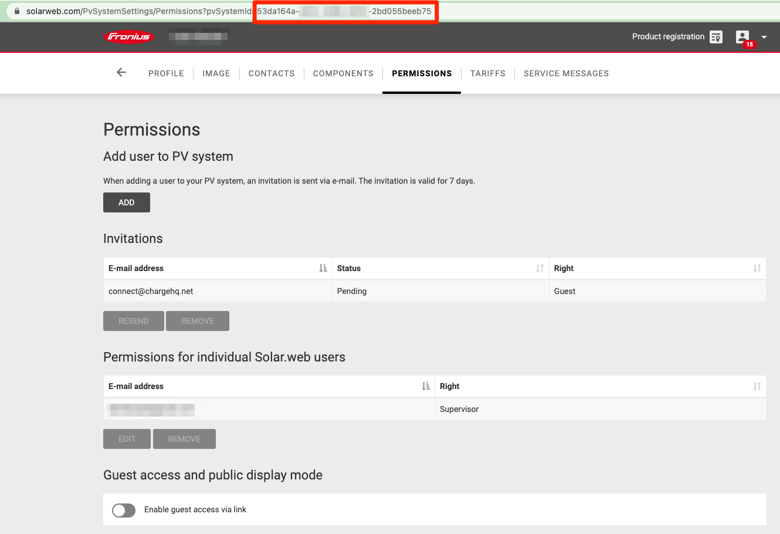
Task: Switch to the Profile tab
Action: (166, 73)
